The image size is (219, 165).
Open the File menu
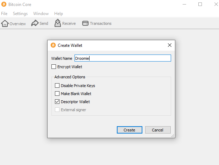[4, 14]
